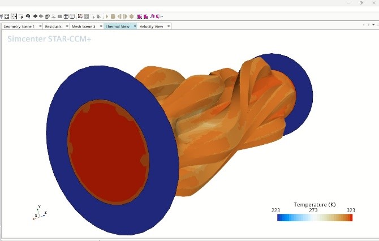This screenshot has height=241, width=379.
Task: Click the back arrow icon in toolbar
Action: click(35, 16)
